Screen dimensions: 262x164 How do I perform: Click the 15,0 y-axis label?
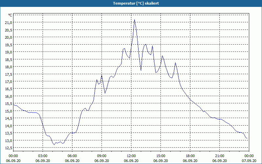coord(9,111)
